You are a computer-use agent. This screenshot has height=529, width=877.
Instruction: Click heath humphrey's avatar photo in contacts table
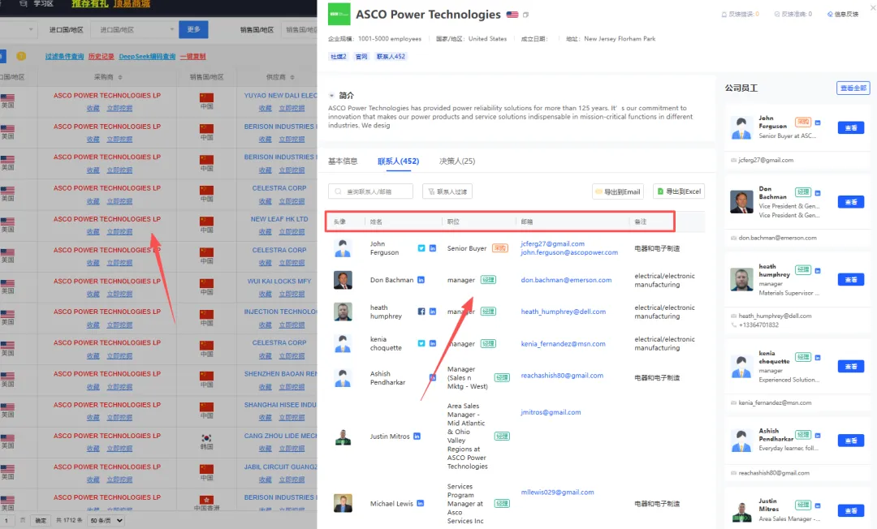[x=343, y=312]
